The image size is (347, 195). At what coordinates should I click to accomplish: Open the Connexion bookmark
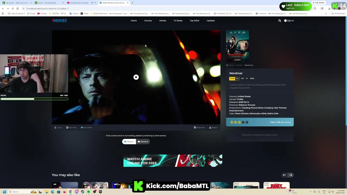[x=261, y=14]
